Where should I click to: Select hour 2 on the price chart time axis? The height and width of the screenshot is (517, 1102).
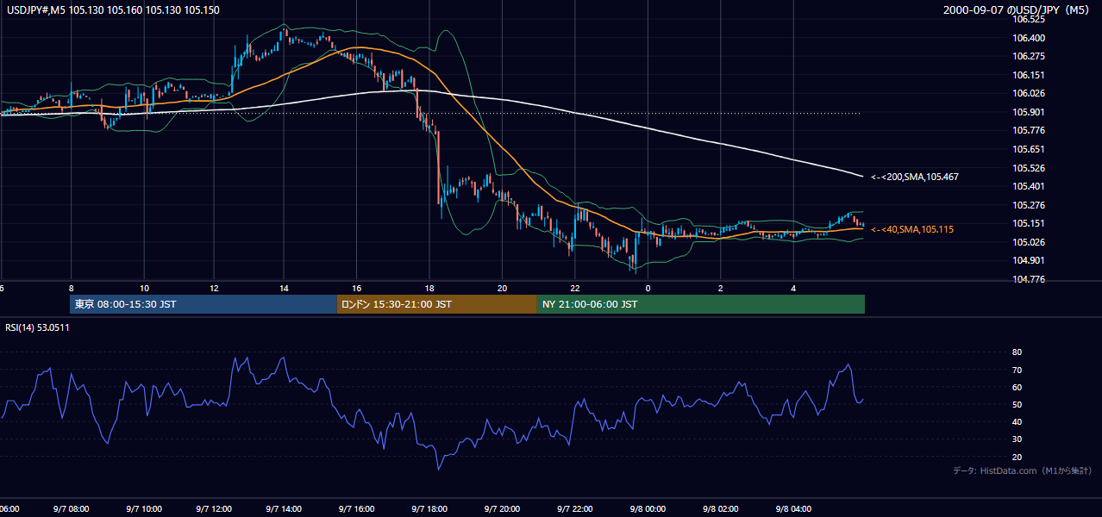[x=719, y=289]
